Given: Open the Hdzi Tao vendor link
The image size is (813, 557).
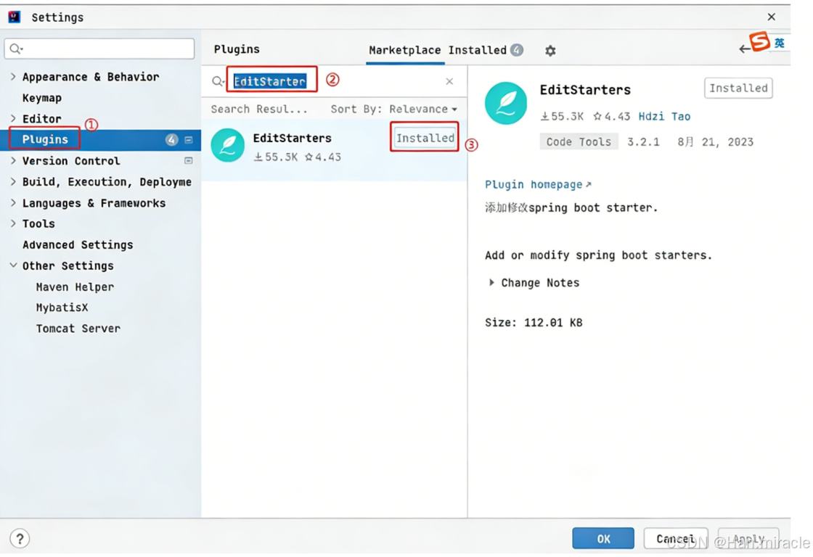Looking at the screenshot, I should tap(664, 117).
